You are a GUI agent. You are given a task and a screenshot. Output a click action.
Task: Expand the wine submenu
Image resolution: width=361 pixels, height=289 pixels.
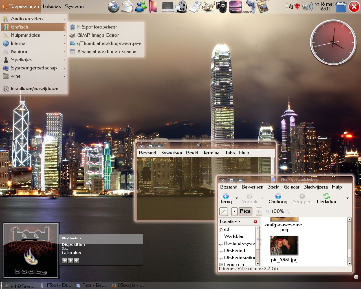tap(34, 76)
